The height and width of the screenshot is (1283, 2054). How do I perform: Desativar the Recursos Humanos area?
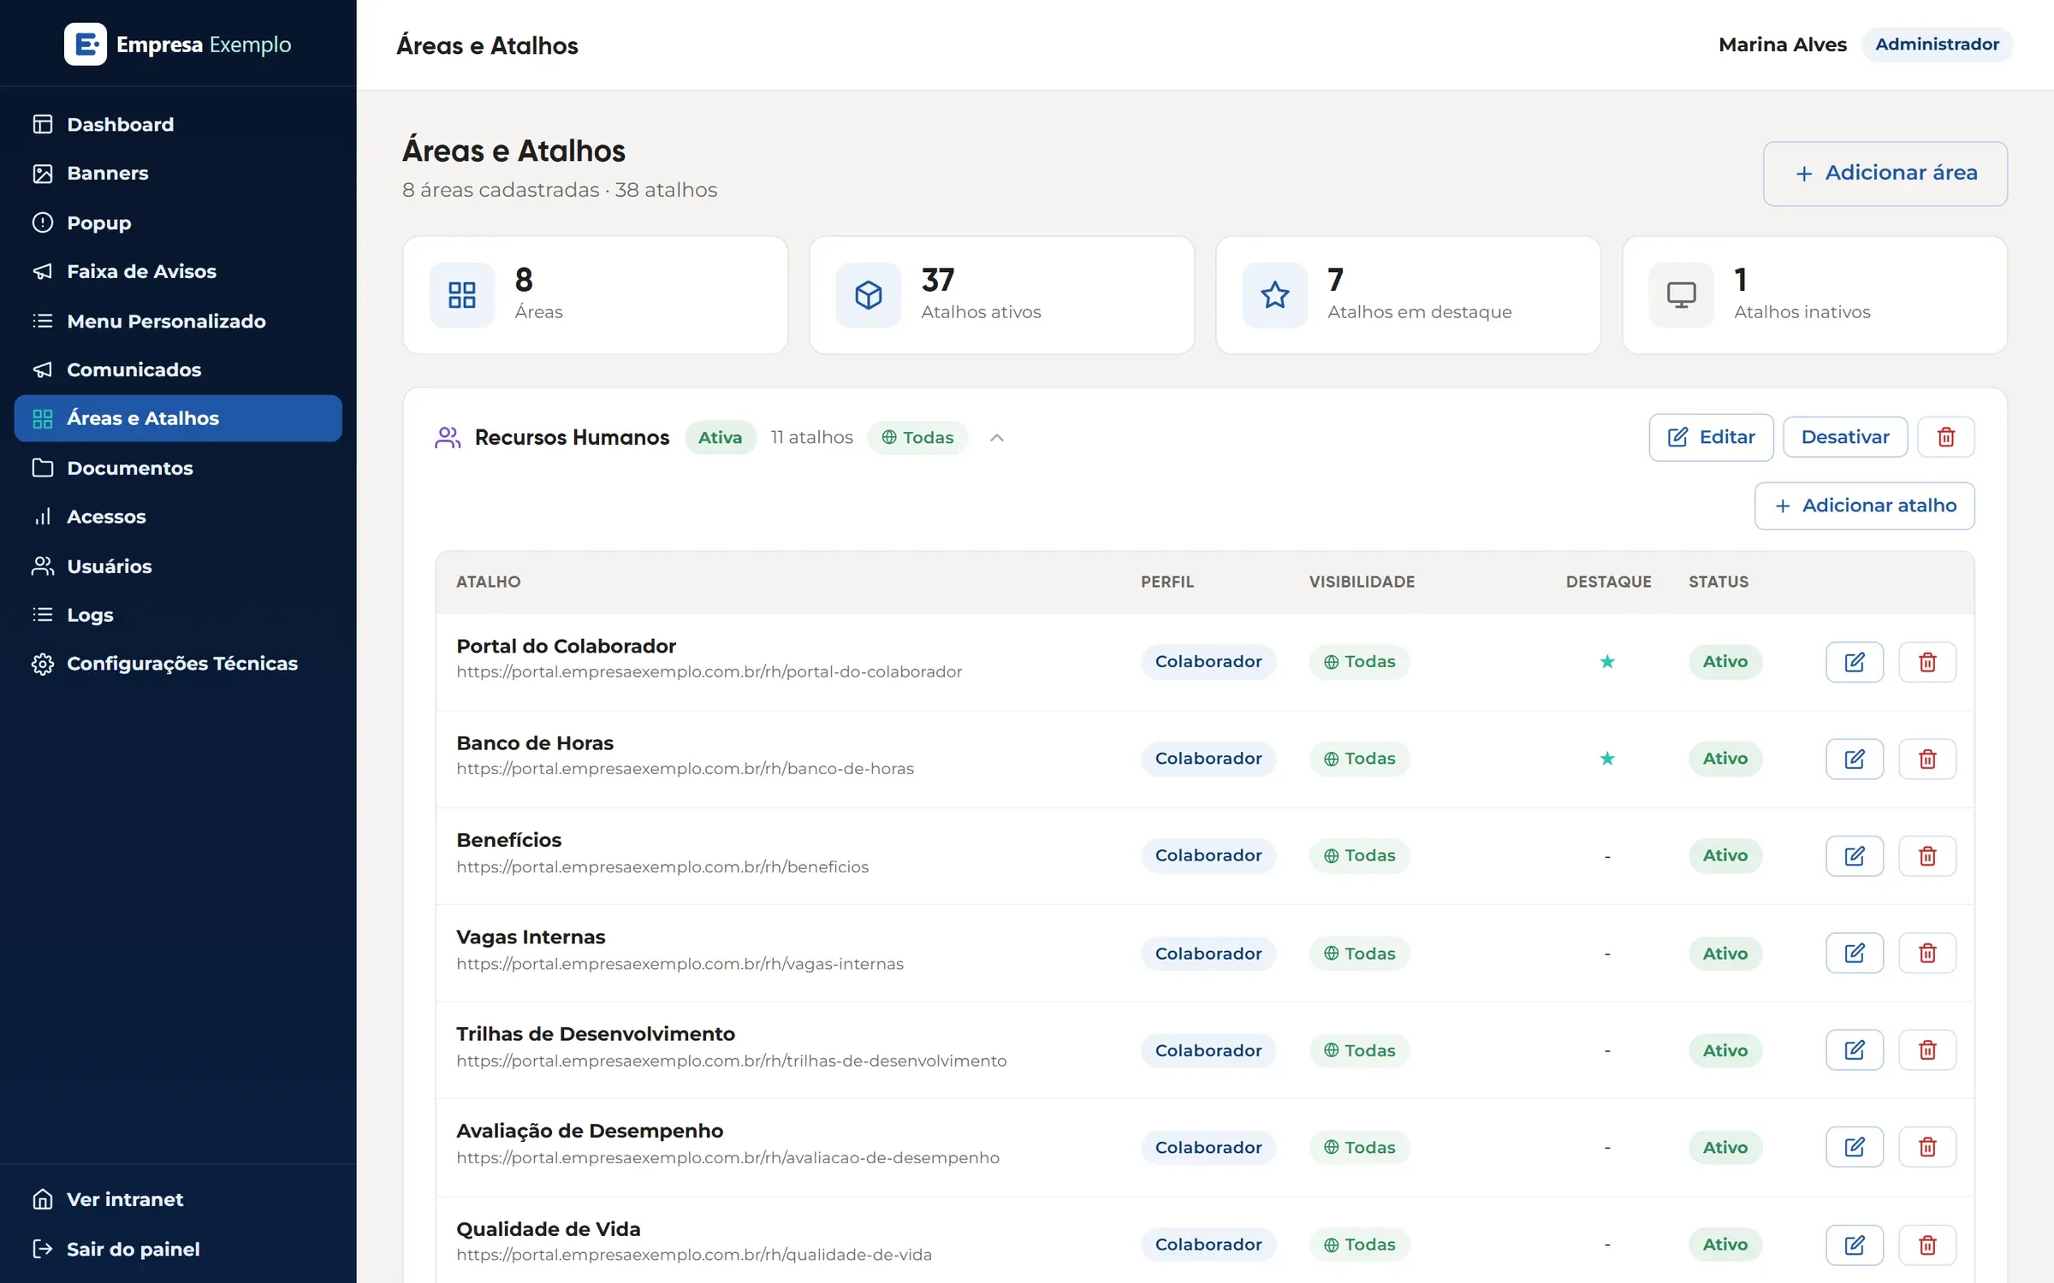pos(1845,437)
